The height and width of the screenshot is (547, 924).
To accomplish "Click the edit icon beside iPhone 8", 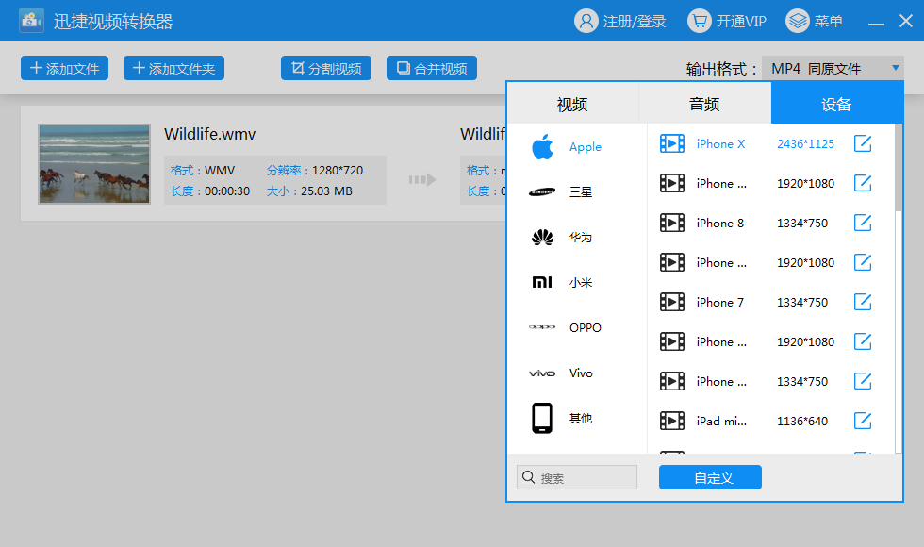I will [863, 223].
